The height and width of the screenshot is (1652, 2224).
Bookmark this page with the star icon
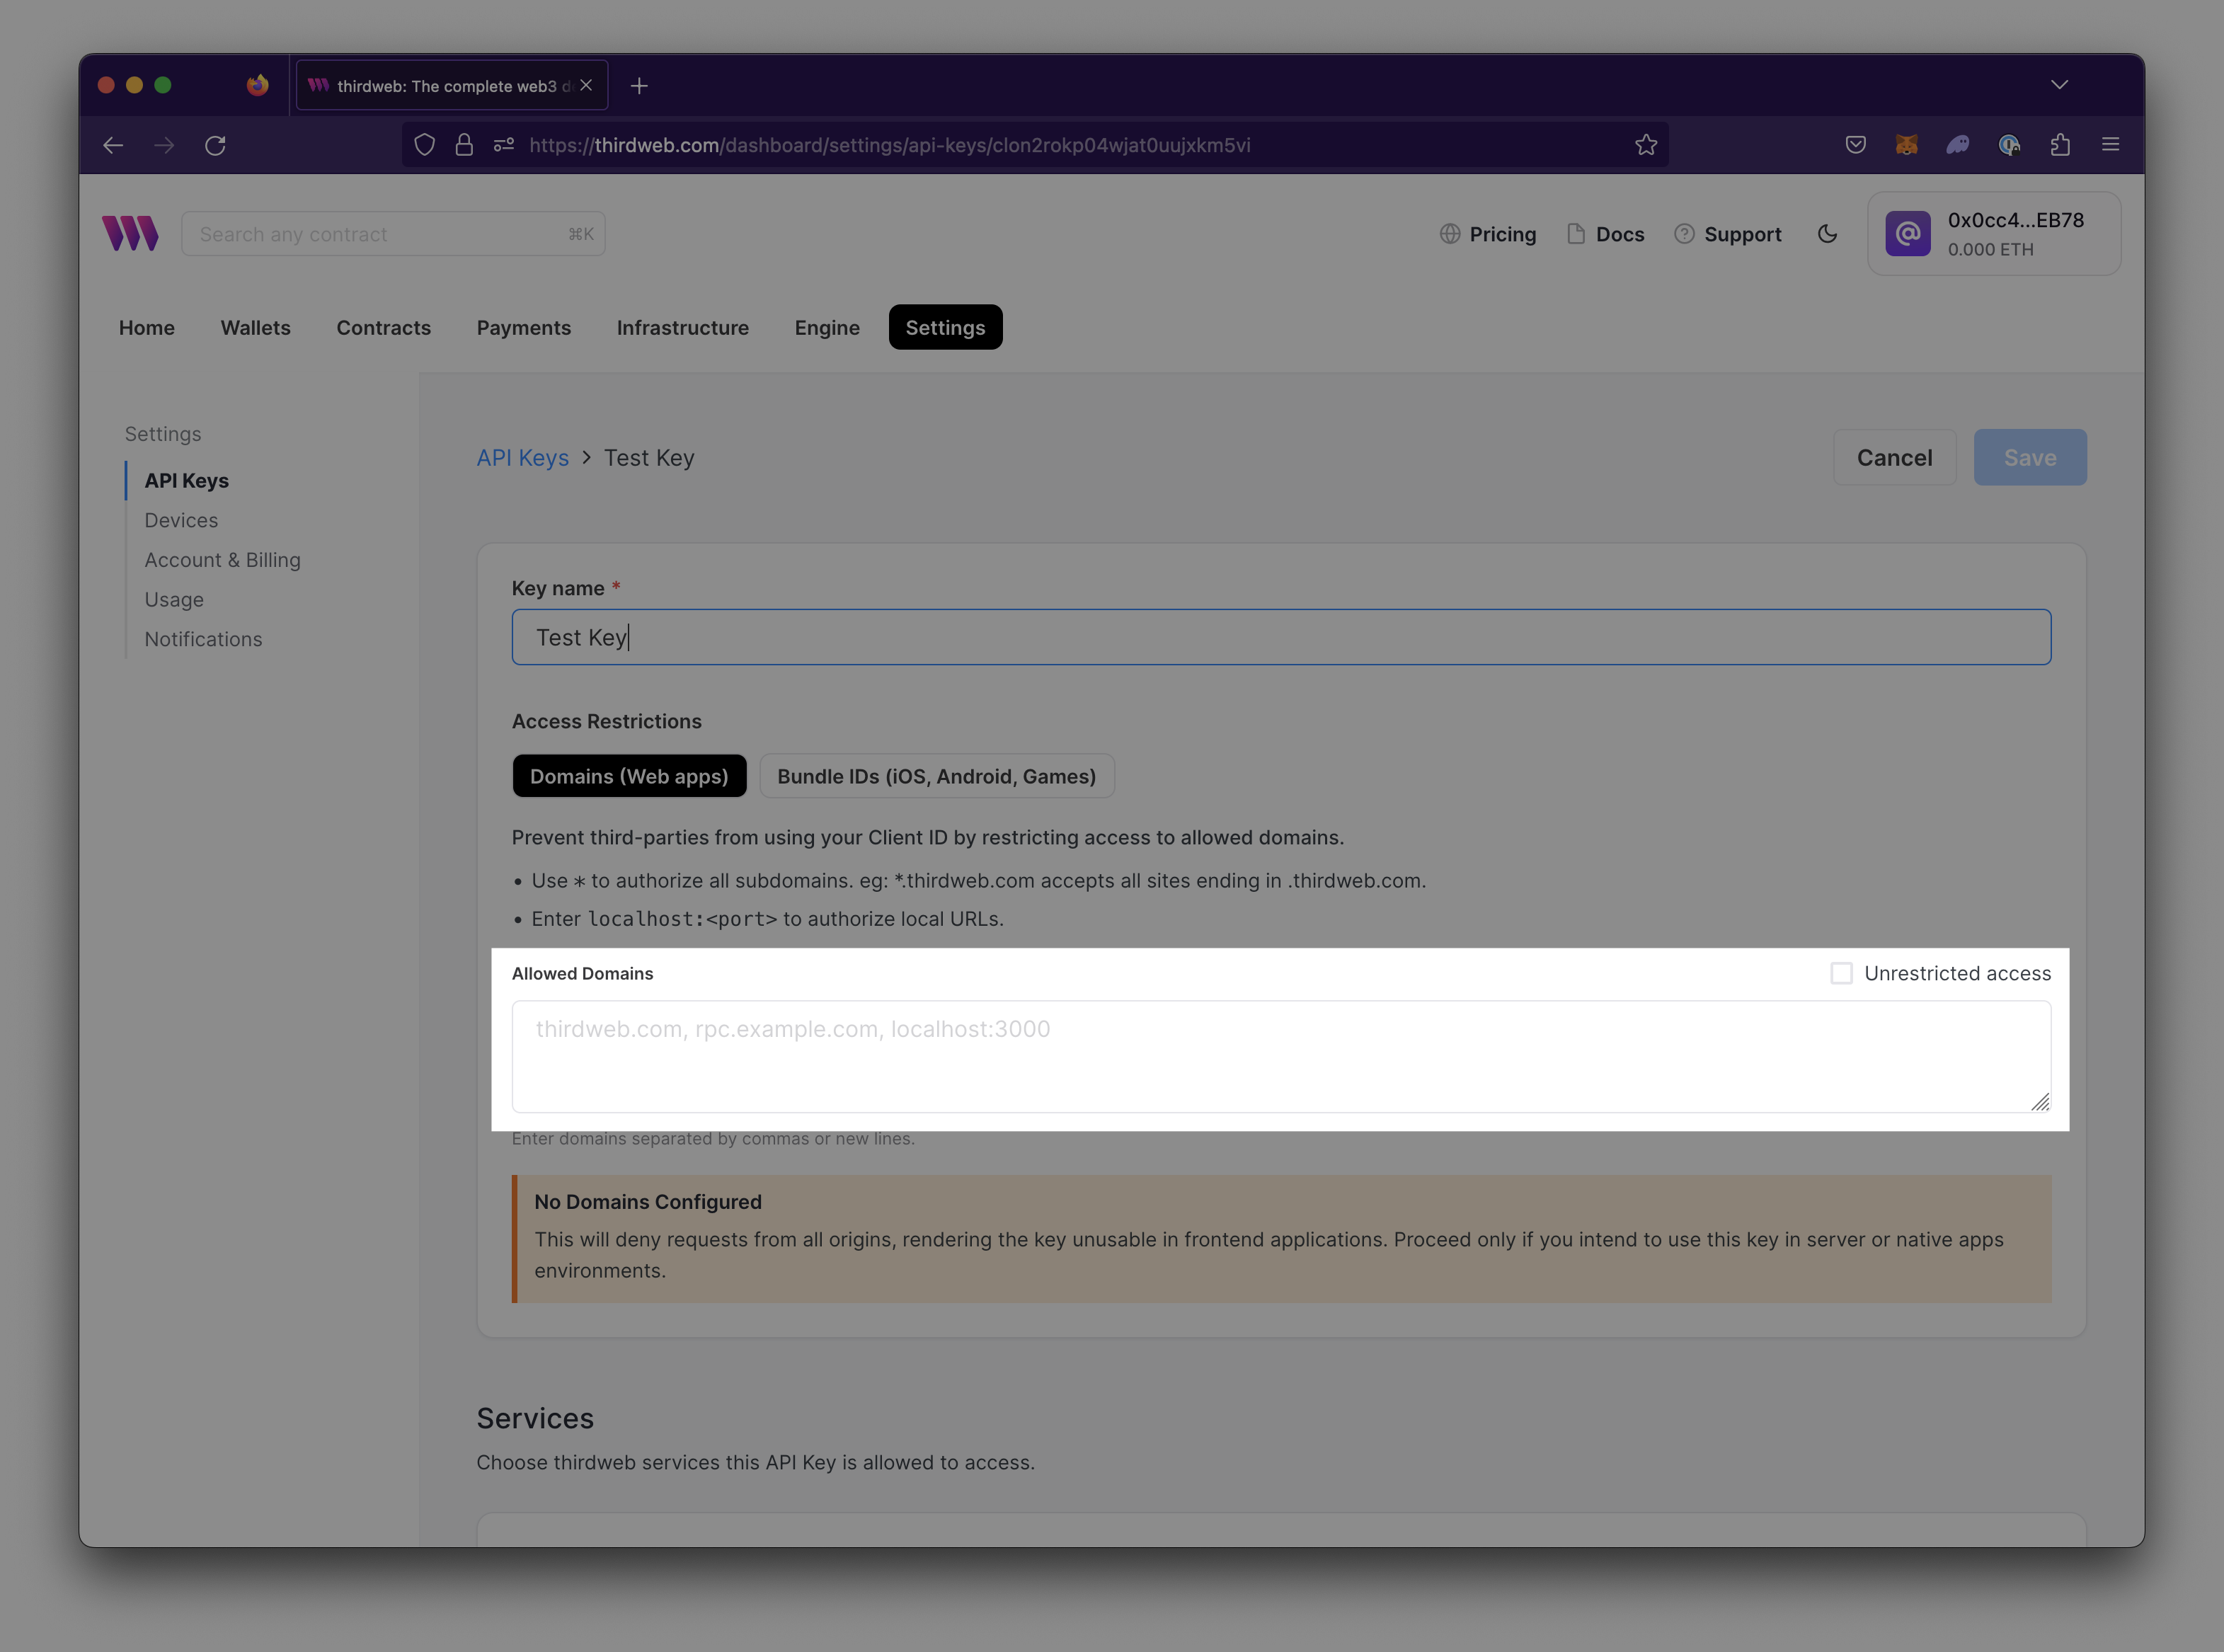(x=1647, y=144)
